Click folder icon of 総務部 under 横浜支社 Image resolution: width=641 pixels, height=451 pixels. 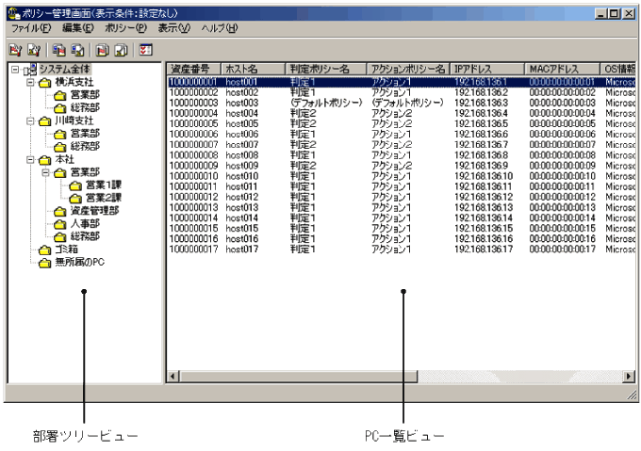pyautogui.click(x=60, y=108)
